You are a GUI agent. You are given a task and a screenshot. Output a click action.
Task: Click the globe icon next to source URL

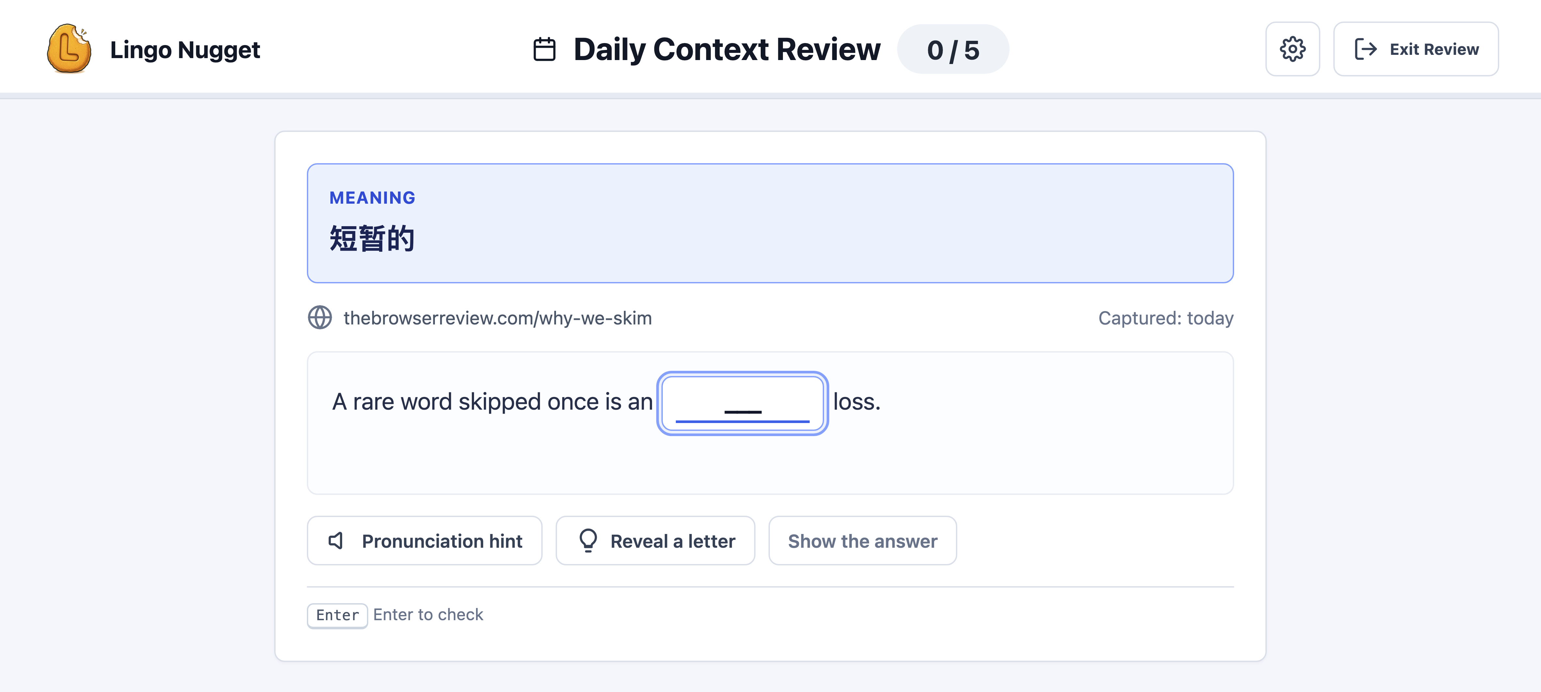pos(320,318)
